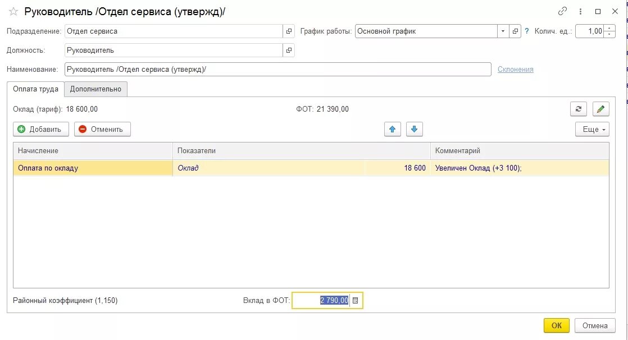Expand the График работы dropdown list
628x340 pixels.
coord(503,31)
